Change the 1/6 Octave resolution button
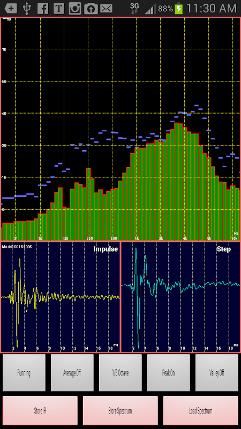 click(x=120, y=373)
